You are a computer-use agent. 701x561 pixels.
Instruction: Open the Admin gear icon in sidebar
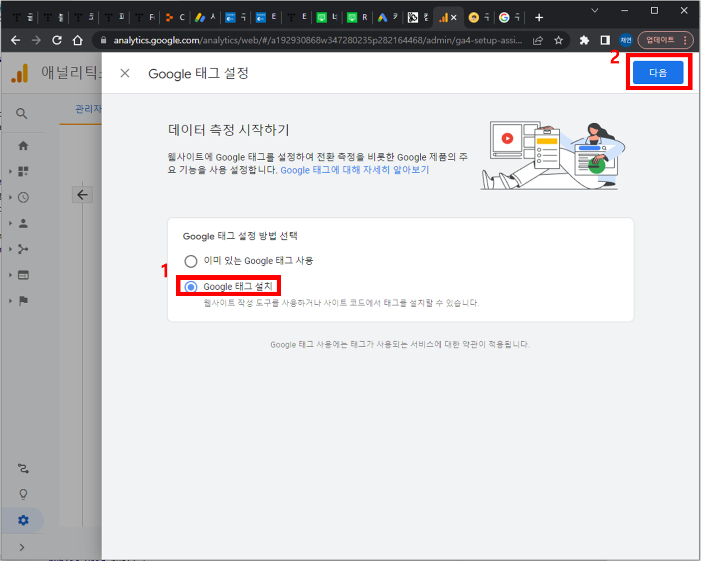(23, 520)
